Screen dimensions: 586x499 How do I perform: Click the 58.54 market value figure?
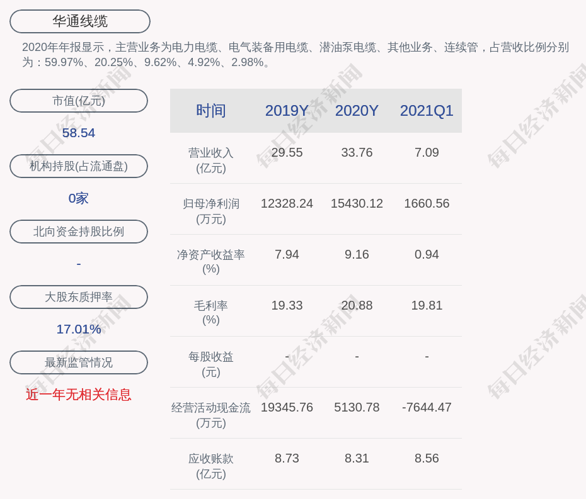click(x=79, y=133)
